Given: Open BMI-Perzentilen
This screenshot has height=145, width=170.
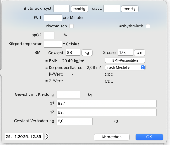Looking at the screenshot, I should 125,60.
